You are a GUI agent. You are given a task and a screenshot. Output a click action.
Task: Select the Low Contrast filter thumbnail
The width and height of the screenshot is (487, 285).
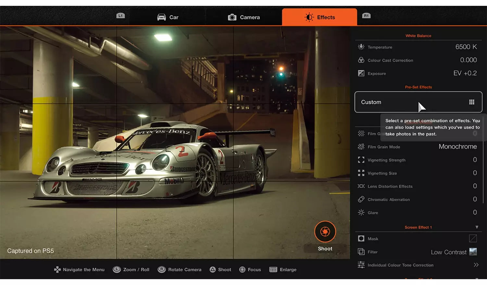[x=473, y=252]
